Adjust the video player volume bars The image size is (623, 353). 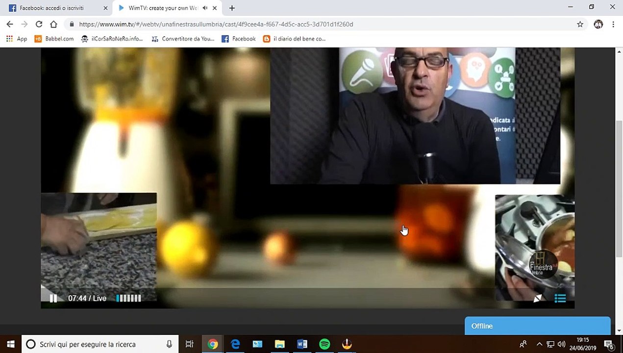pyautogui.click(x=128, y=298)
